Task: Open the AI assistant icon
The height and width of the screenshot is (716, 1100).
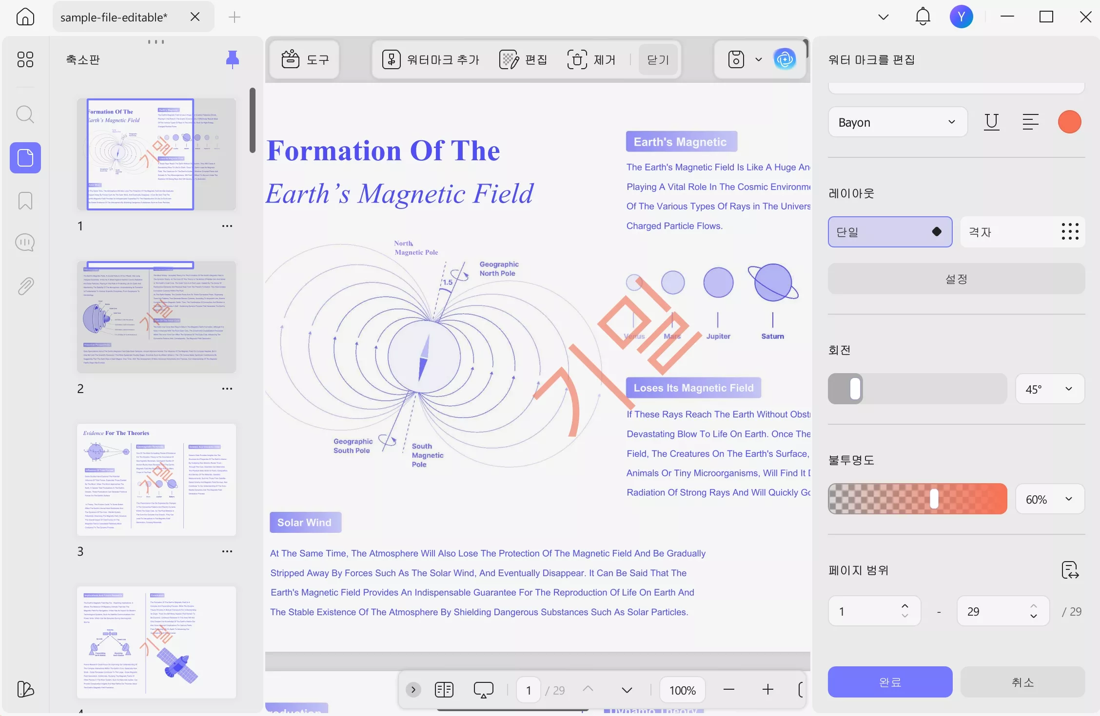Action: [785, 59]
